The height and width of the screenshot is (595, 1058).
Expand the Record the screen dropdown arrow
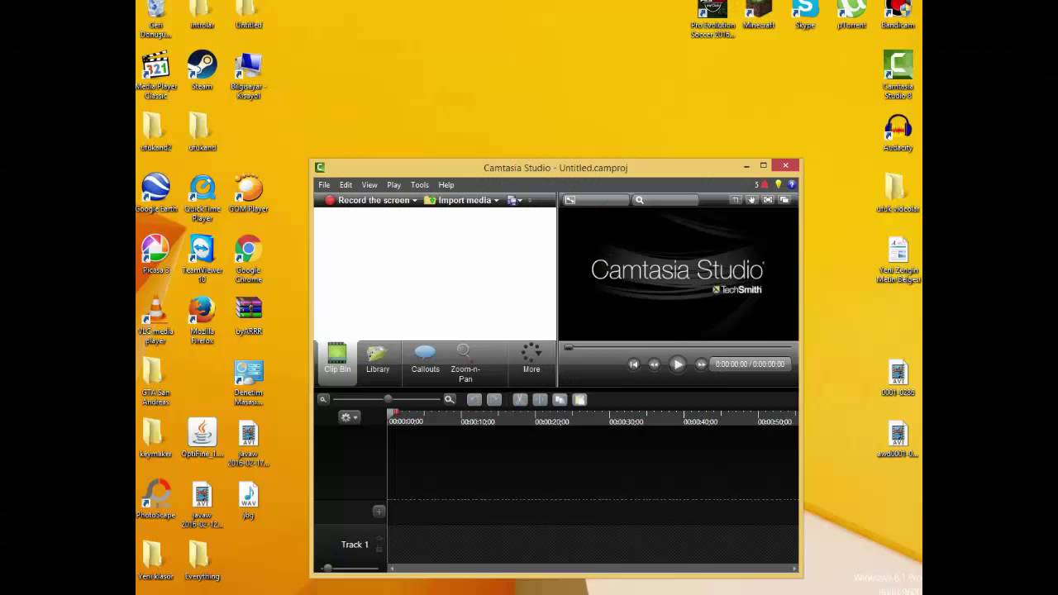[x=415, y=201]
